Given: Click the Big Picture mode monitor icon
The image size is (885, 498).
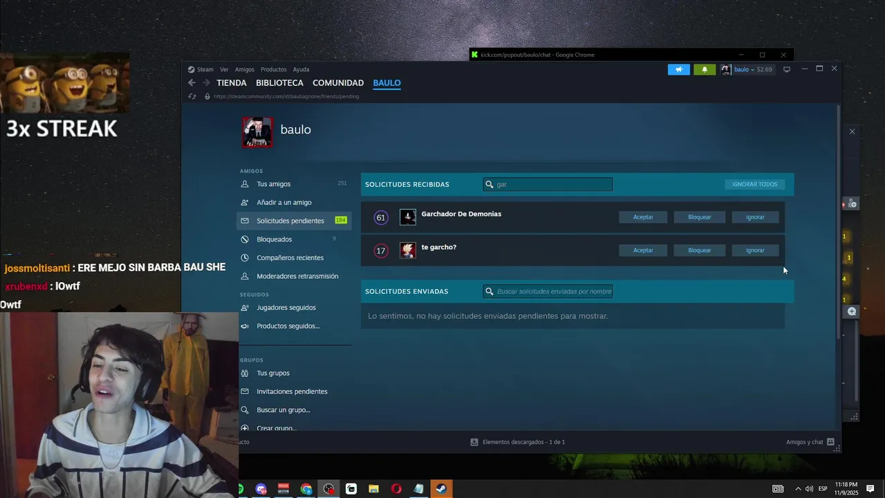Looking at the screenshot, I should pyautogui.click(x=786, y=69).
